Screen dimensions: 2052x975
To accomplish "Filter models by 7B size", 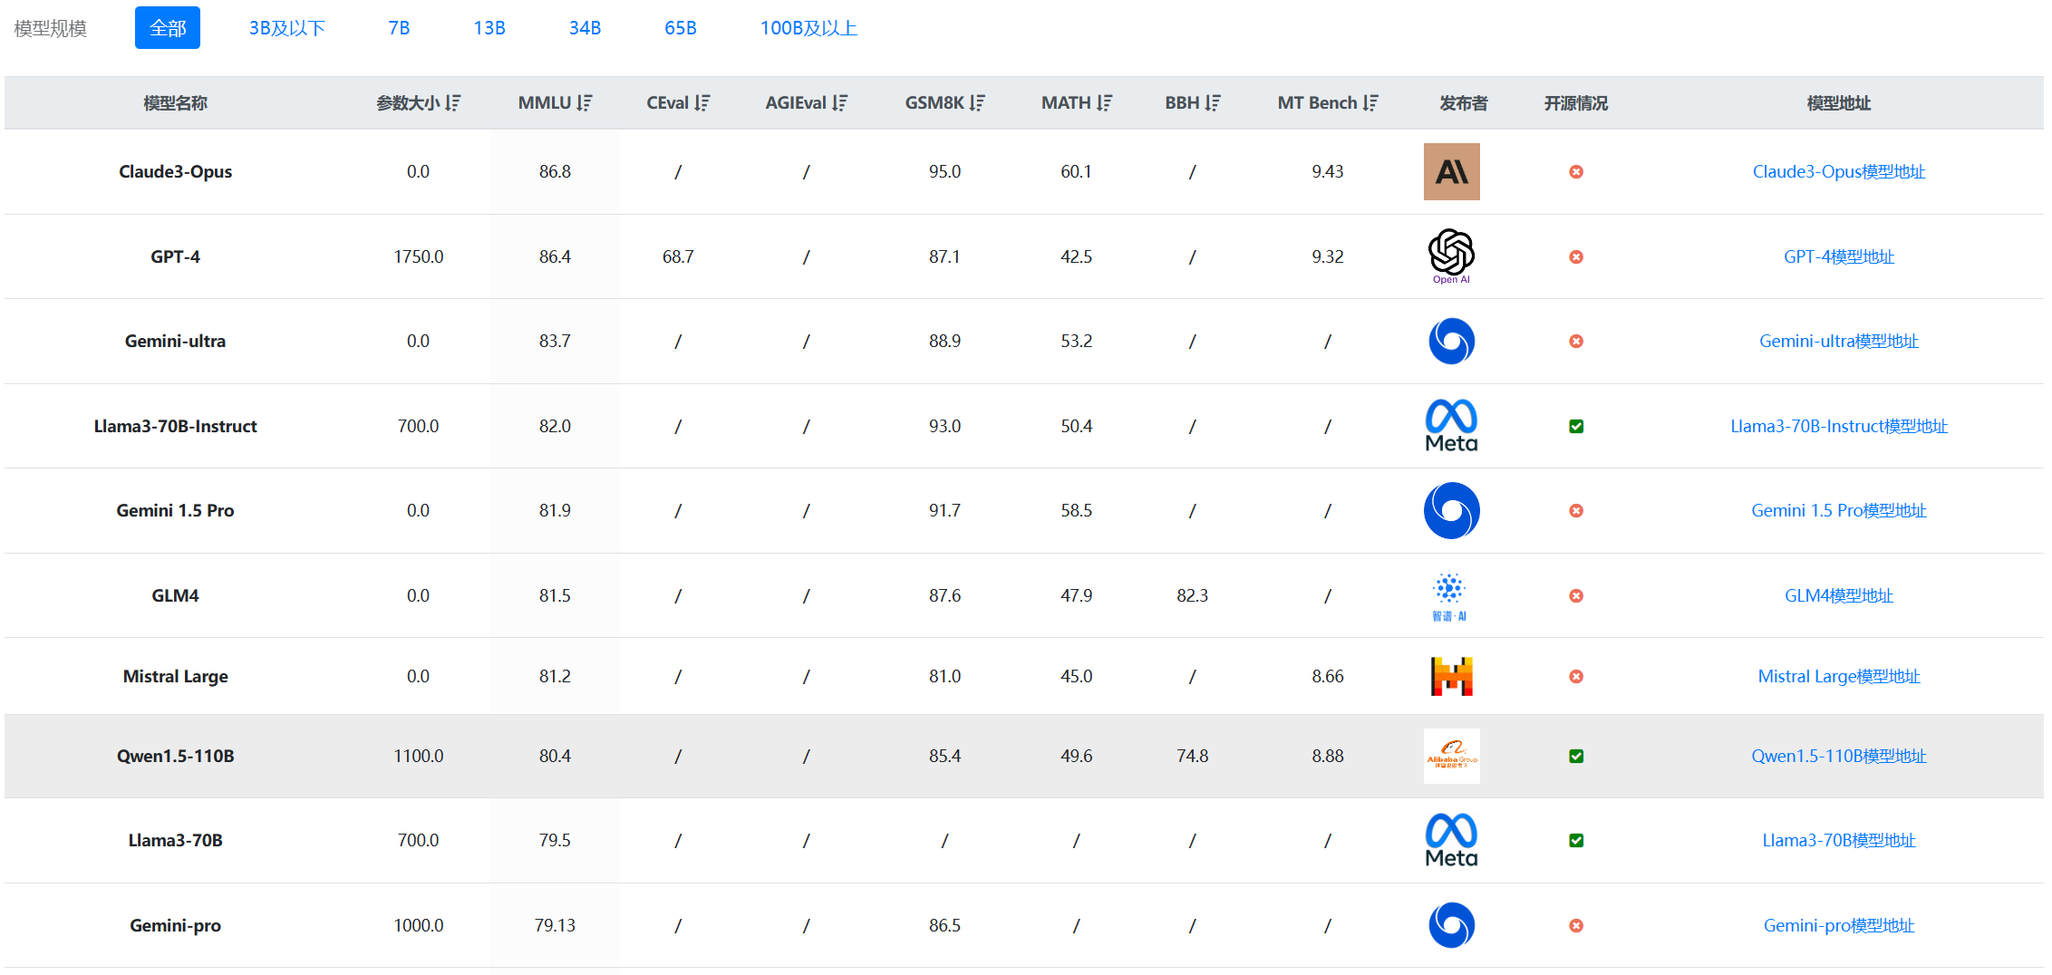I will click(x=399, y=28).
